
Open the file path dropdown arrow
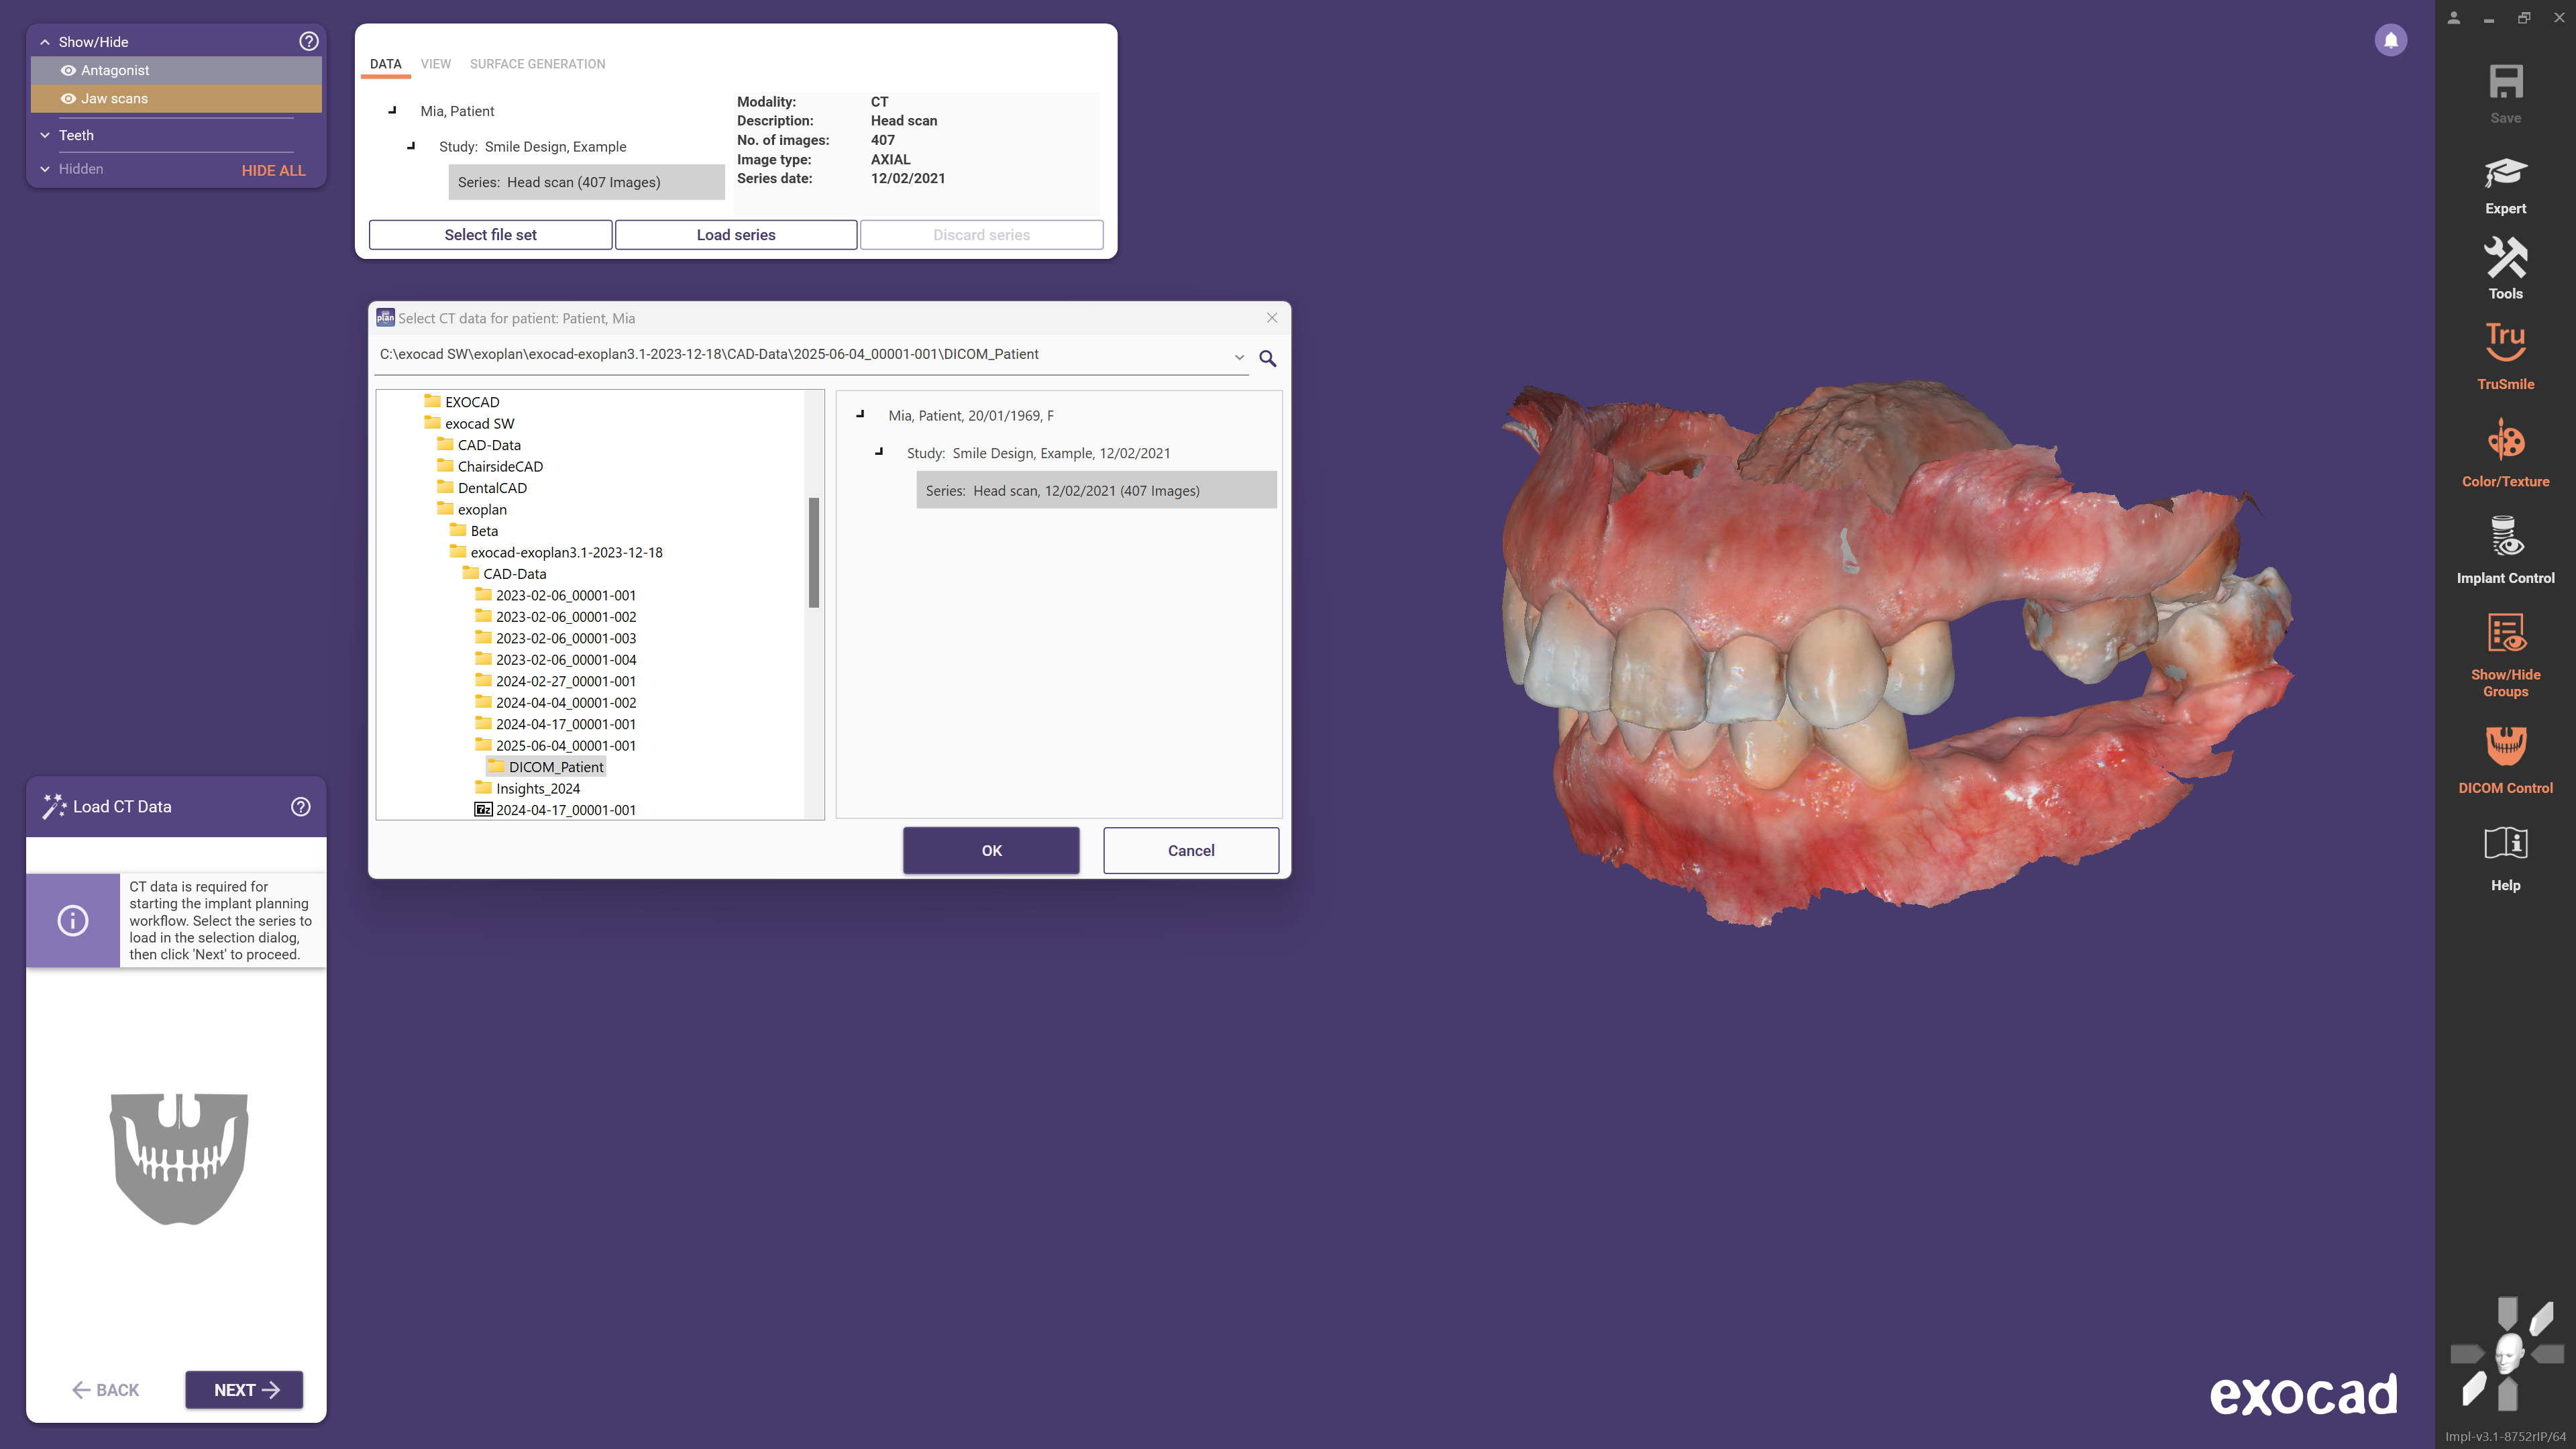(1238, 357)
